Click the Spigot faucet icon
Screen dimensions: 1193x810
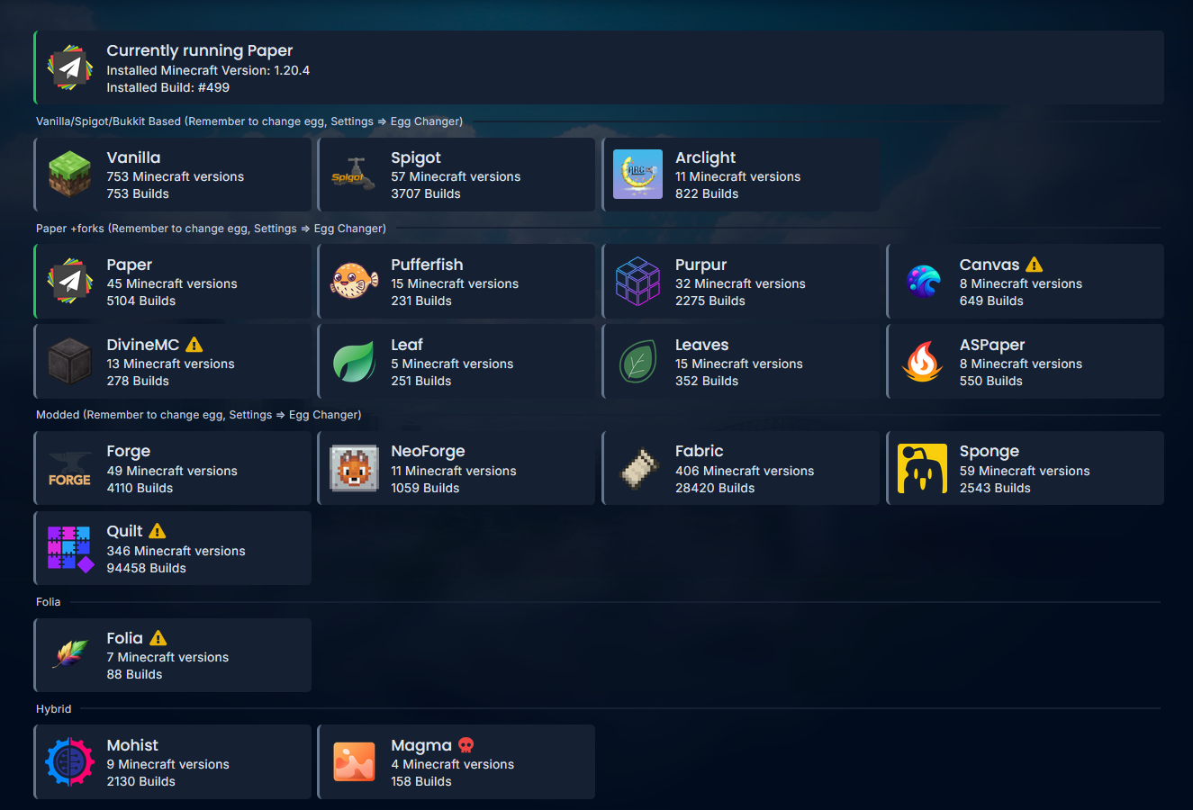pos(354,175)
